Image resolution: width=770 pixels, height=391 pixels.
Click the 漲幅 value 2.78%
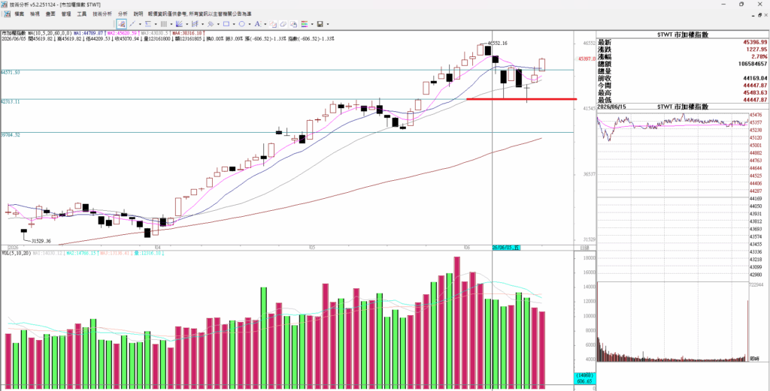[759, 57]
